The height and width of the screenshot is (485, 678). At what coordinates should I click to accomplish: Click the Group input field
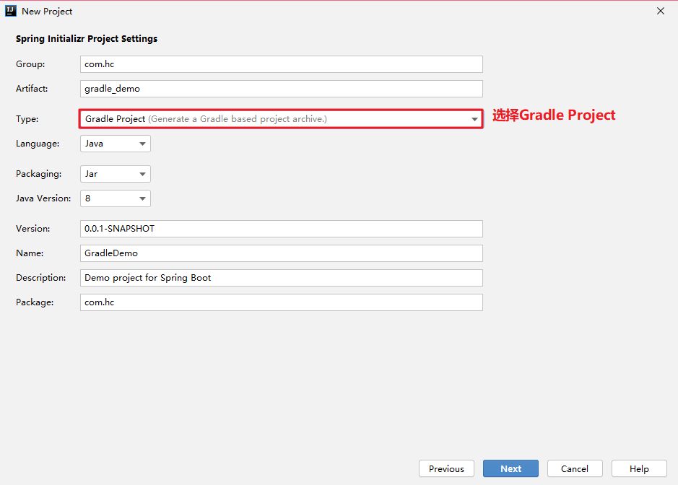click(x=281, y=64)
